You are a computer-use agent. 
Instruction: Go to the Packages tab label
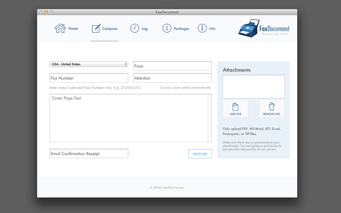click(x=182, y=29)
